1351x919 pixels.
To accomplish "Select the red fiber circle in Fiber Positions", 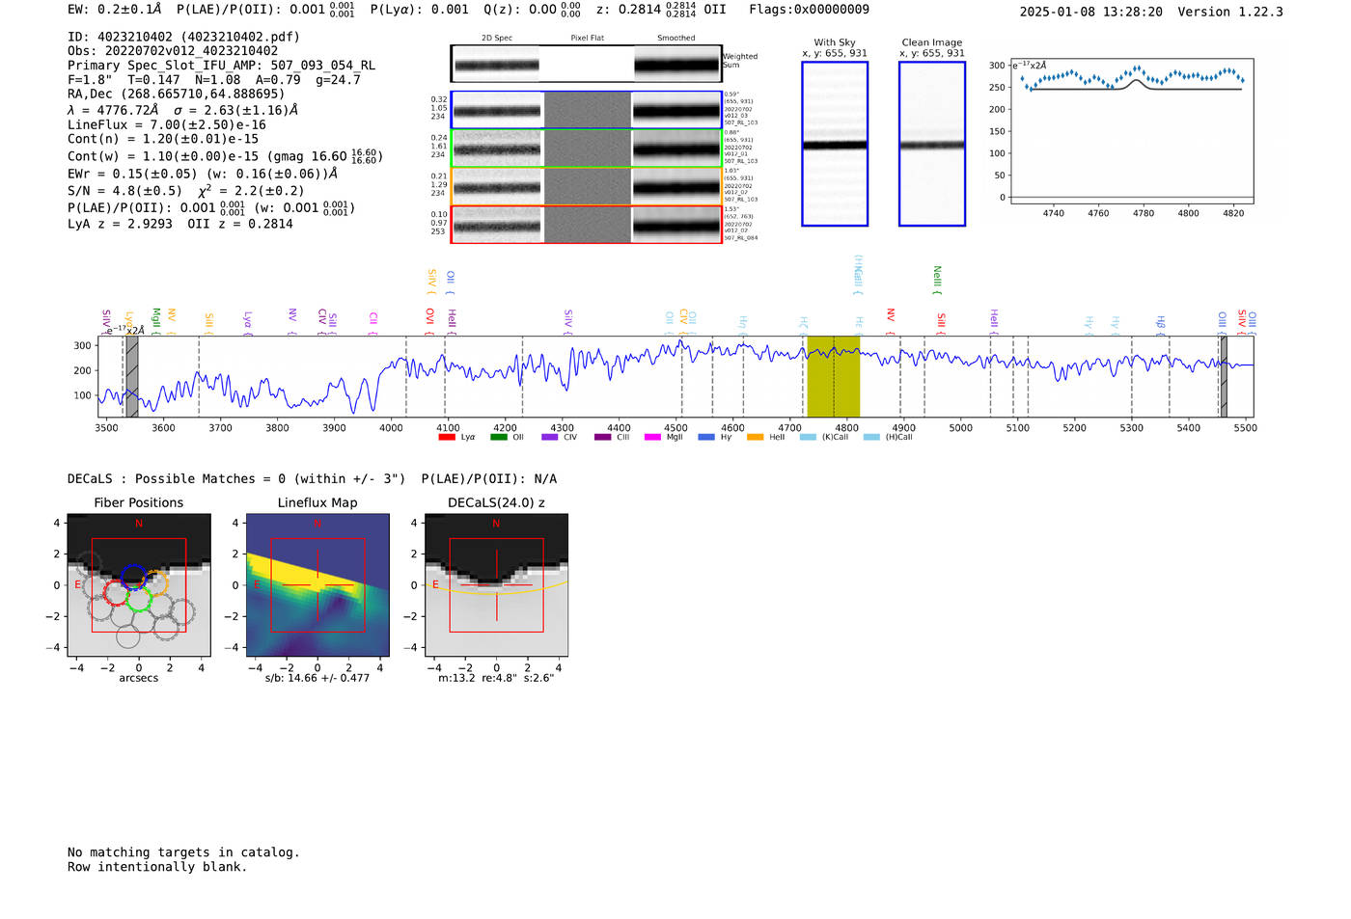I will (116, 592).
